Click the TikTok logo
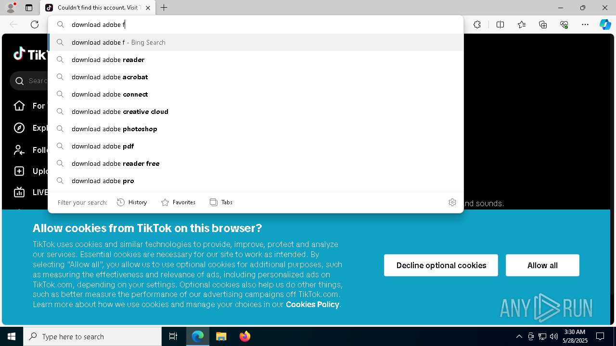This screenshot has height=346, width=616. [x=30, y=54]
